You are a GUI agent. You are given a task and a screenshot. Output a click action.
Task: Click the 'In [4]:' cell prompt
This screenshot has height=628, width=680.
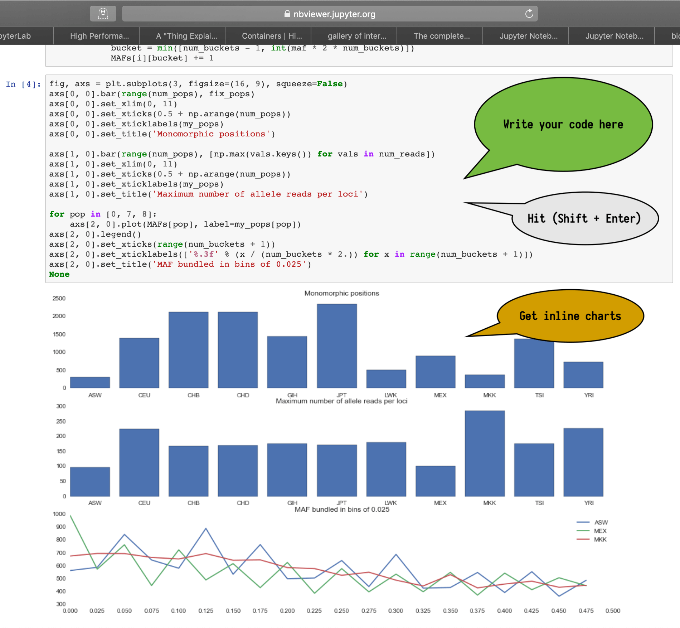23,84
